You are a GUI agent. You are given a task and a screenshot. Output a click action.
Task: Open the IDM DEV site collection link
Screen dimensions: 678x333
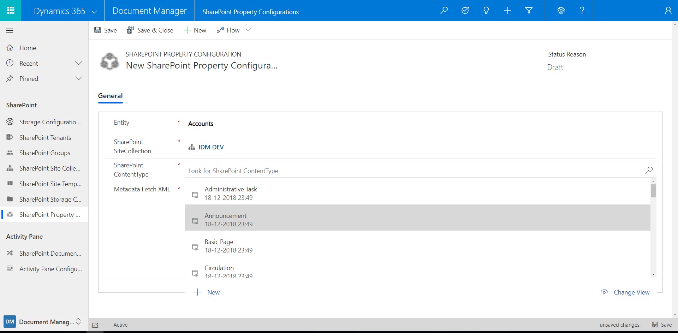click(x=211, y=147)
